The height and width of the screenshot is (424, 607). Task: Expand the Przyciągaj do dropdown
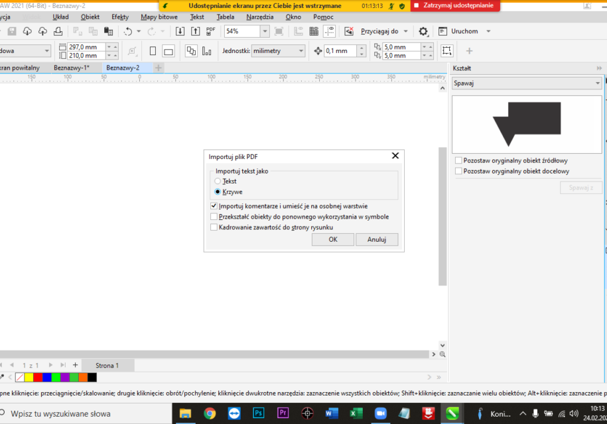(406, 31)
